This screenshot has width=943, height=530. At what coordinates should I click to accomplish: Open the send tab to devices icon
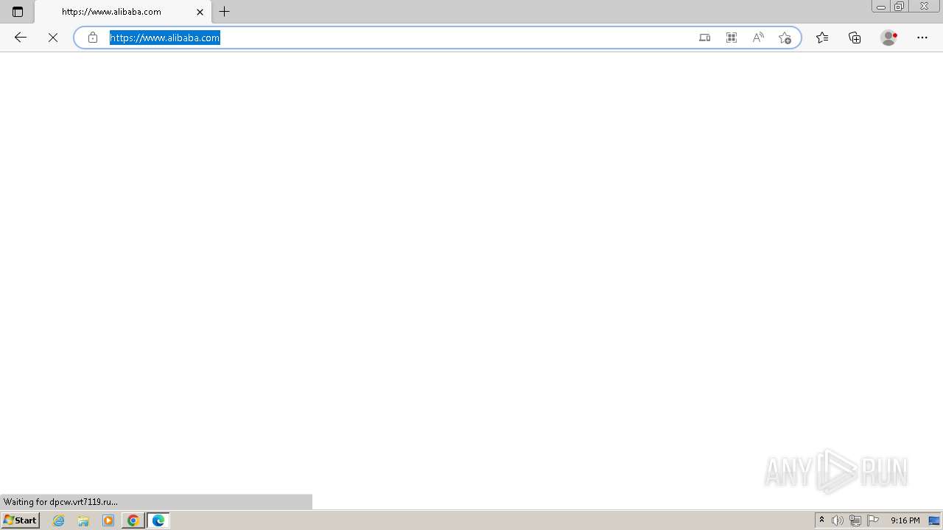coord(705,38)
